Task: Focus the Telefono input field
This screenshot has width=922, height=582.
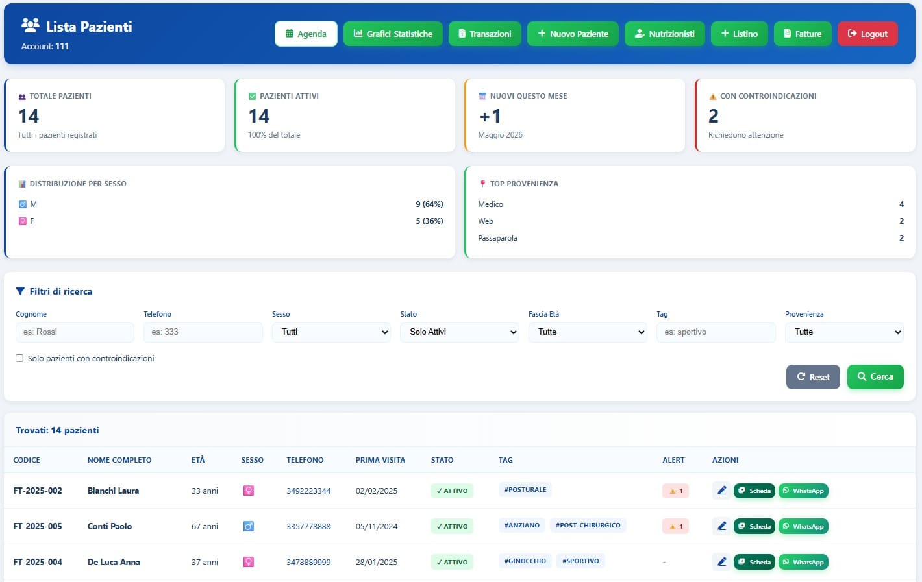Action: [203, 332]
